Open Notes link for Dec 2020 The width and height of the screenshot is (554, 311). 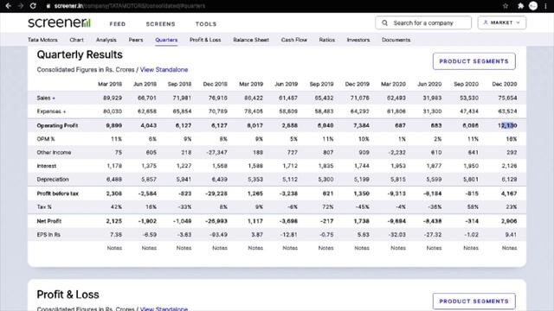tap(510, 248)
